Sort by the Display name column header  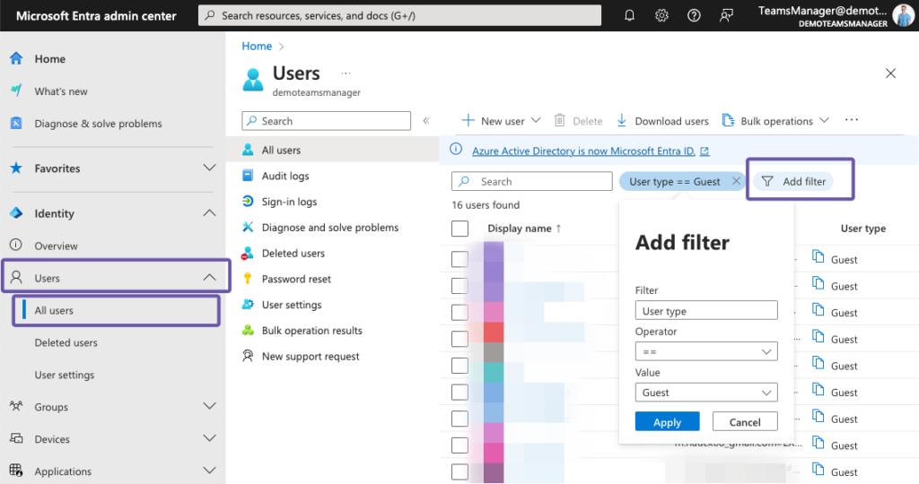[524, 229]
